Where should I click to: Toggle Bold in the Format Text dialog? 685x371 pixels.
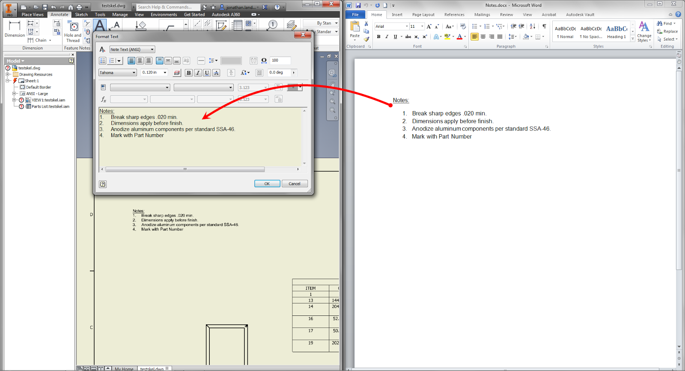click(x=189, y=73)
